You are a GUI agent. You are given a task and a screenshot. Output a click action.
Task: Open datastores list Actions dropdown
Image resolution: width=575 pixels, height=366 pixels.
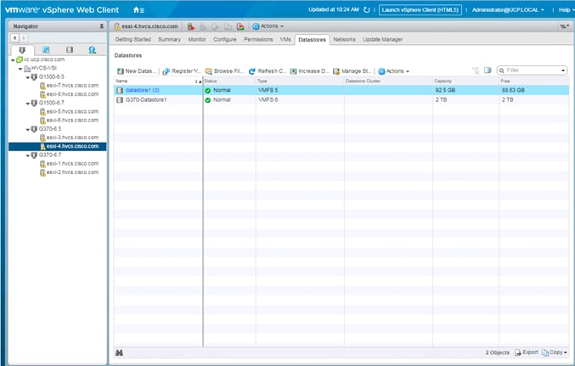click(393, 71)
